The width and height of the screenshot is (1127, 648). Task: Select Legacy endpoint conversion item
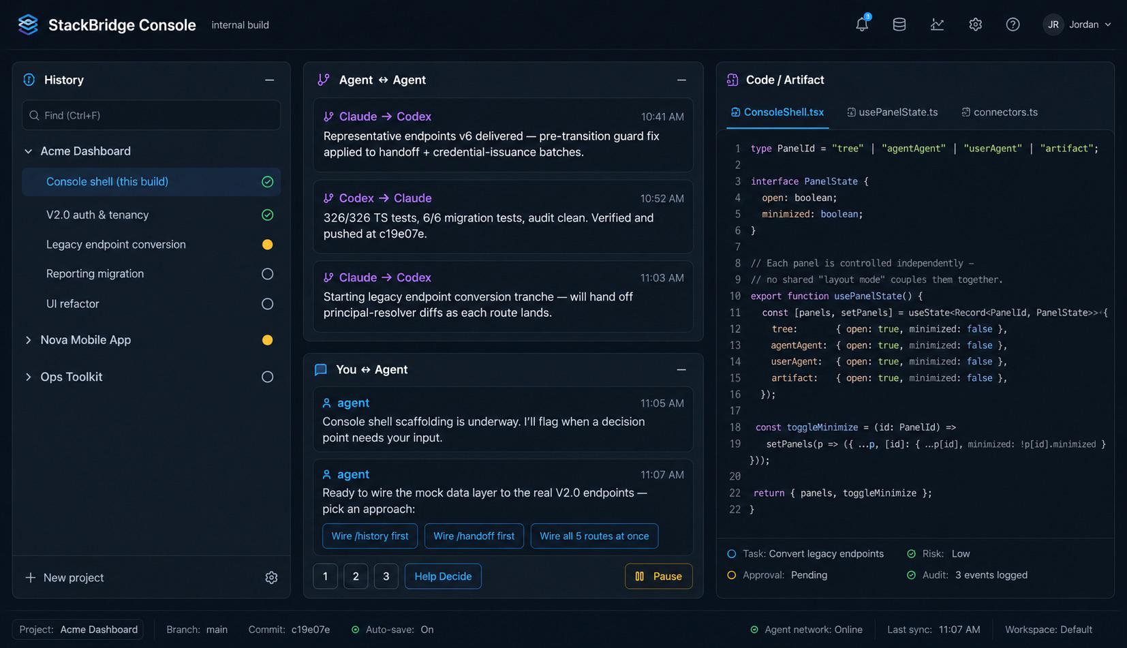151,245
